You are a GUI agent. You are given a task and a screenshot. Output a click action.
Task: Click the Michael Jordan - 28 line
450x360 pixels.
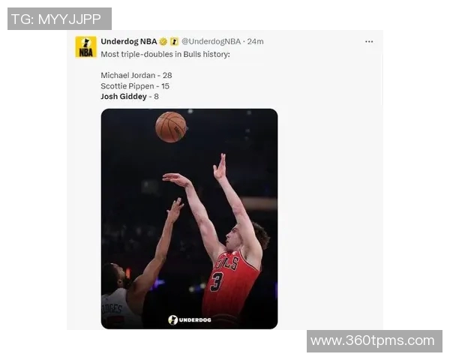(136, 75)
